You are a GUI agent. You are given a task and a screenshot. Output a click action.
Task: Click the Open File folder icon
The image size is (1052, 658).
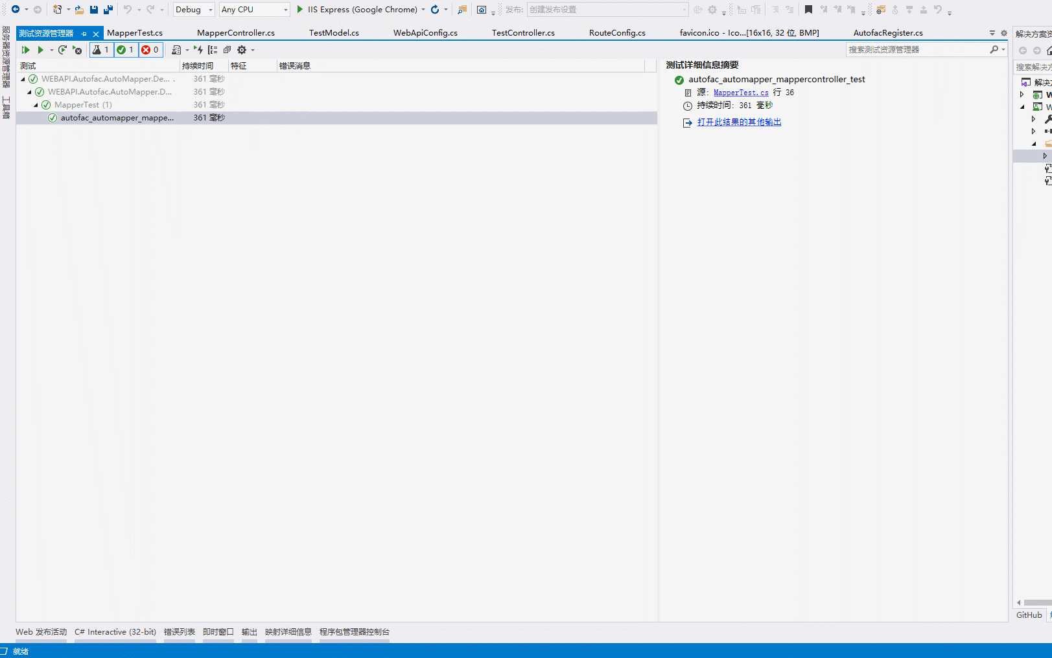[x=79, y=10]
